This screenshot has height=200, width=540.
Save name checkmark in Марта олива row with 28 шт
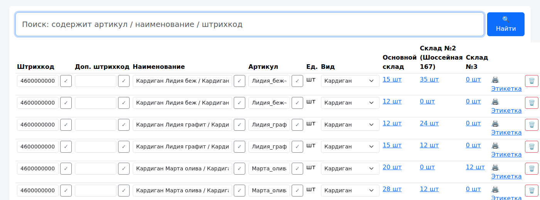click(240, 191)
